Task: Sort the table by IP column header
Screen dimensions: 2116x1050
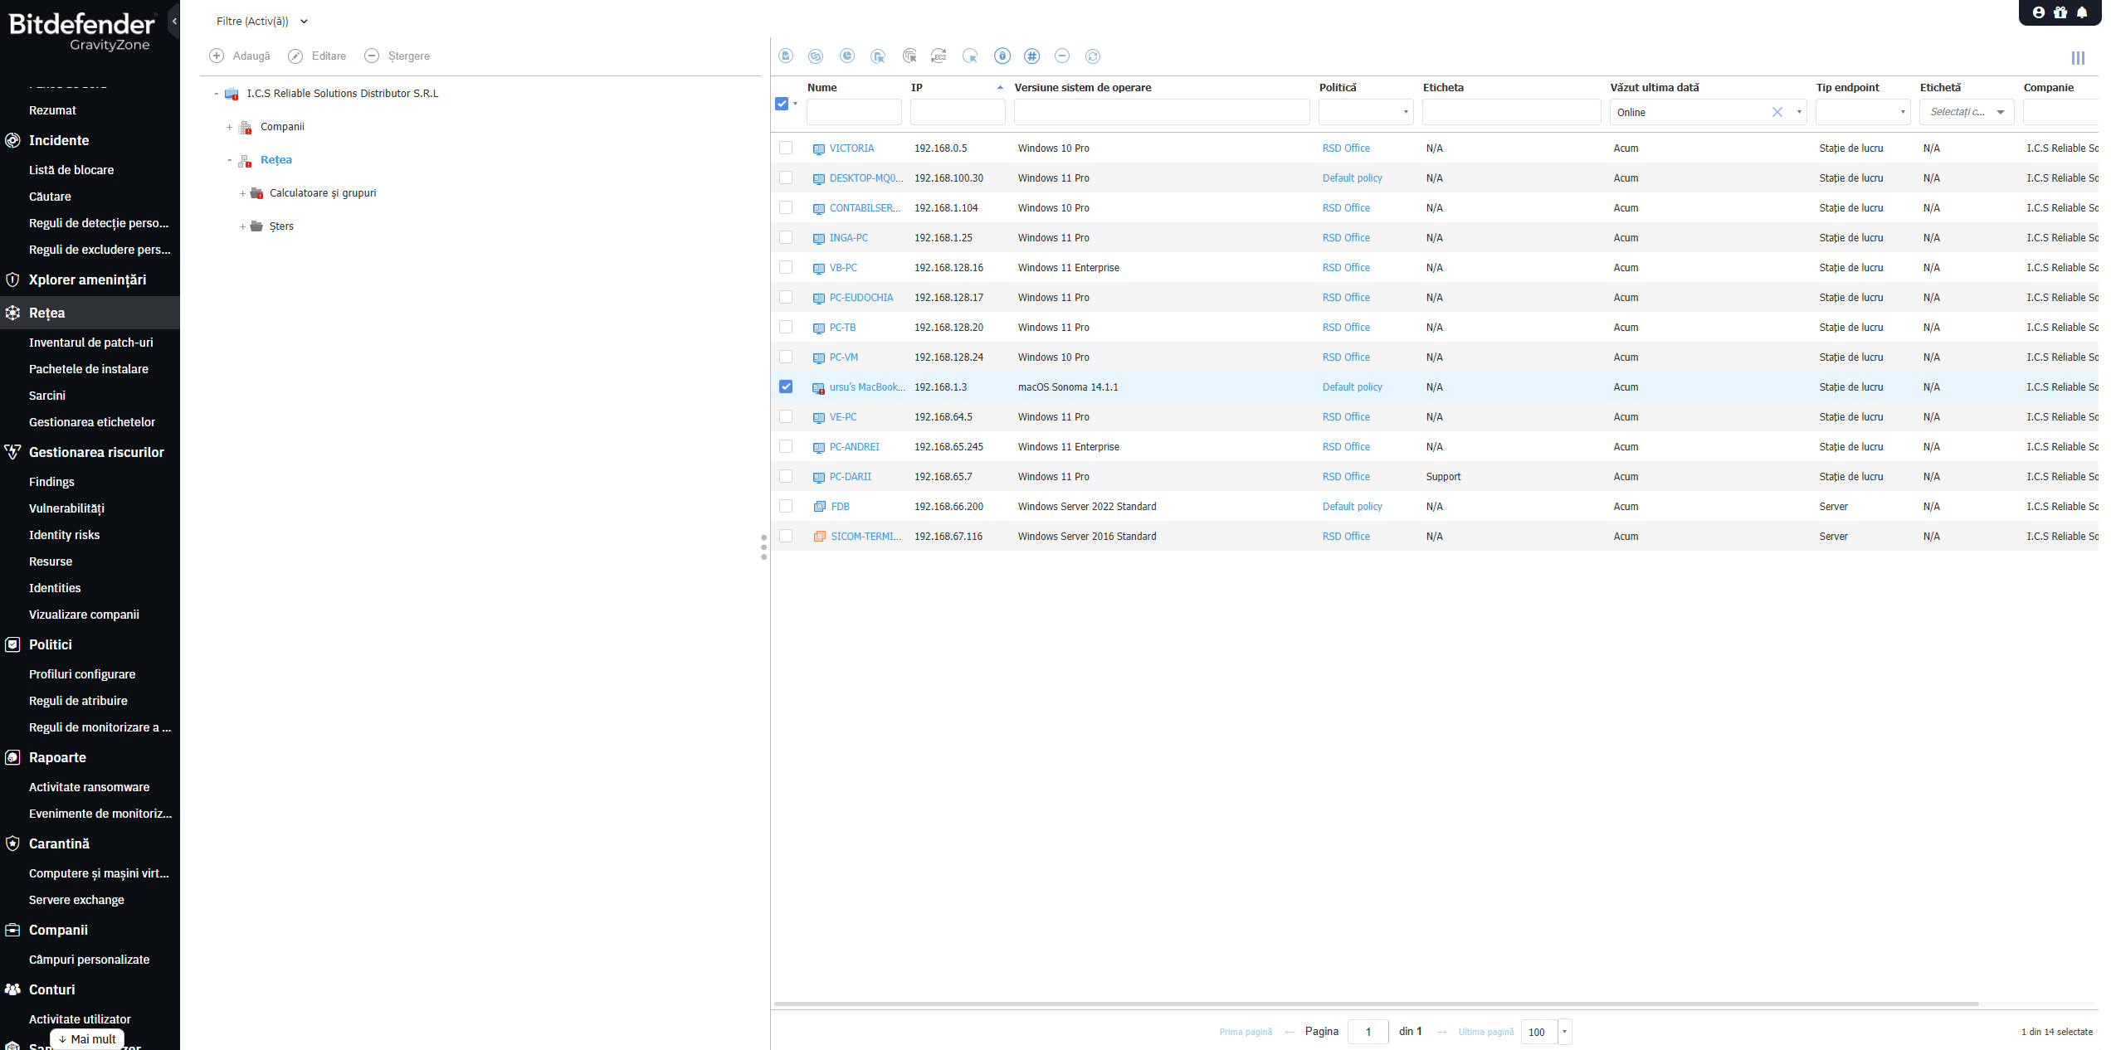Action: 916,87
